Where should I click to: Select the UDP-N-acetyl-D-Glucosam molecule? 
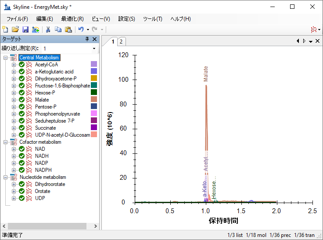[x=62, y=135]
